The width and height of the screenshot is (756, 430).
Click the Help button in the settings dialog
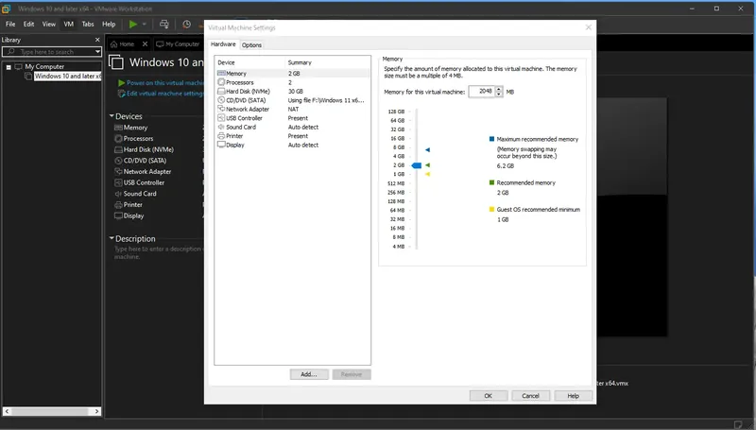click(x=574, y=396)
